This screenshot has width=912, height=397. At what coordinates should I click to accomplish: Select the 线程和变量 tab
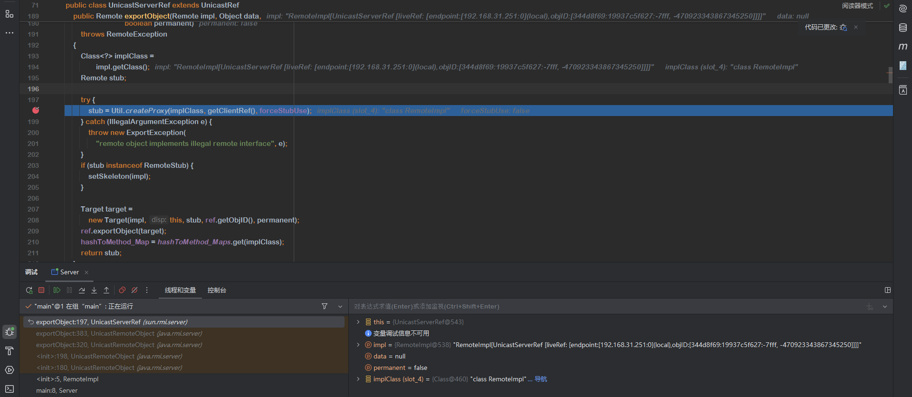[x=180, y=290]
